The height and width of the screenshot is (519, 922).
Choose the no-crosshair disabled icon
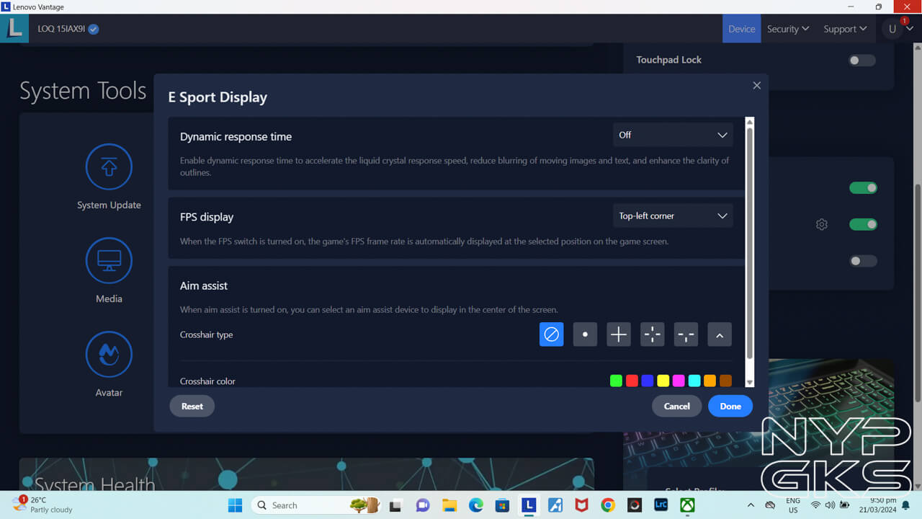(551, 334)
